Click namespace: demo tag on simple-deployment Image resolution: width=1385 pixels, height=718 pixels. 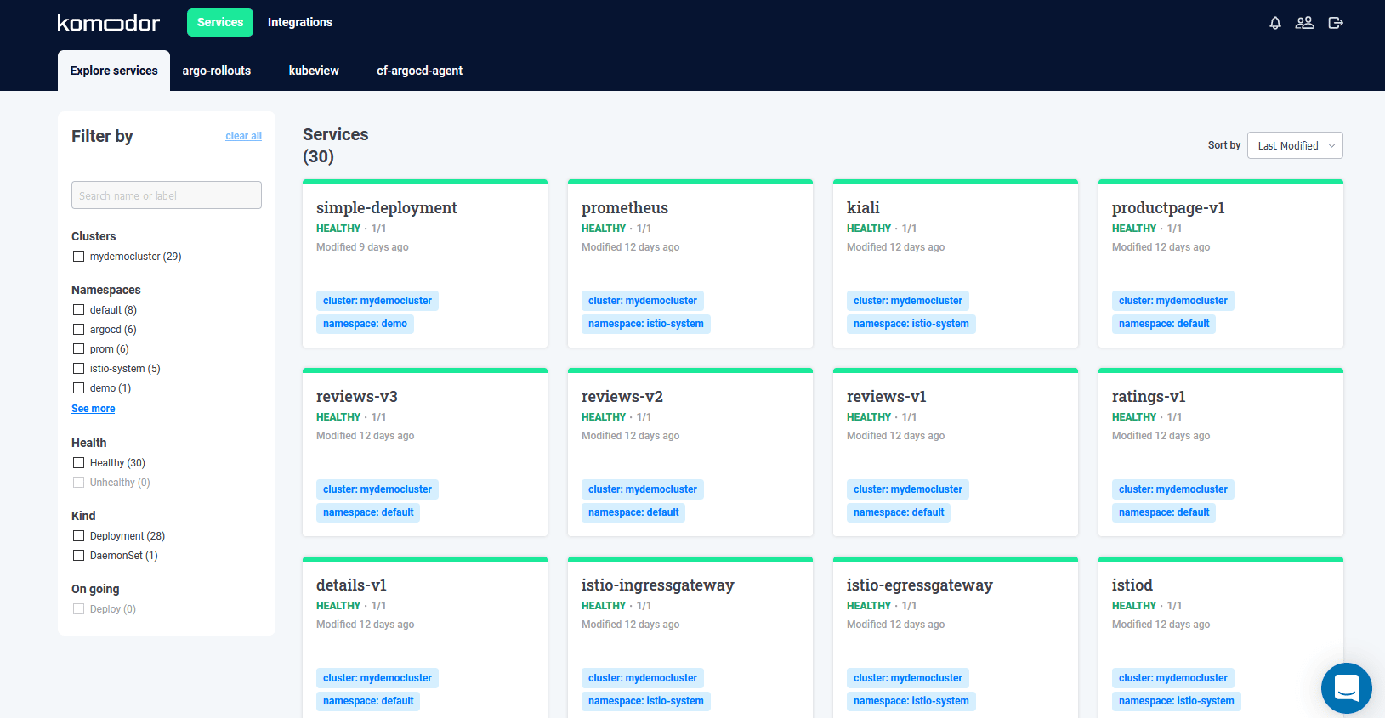(x=365, y=324)
